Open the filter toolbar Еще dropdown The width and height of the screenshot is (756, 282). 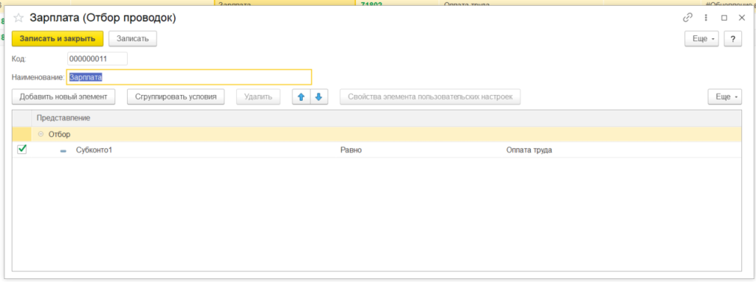click(725, 96)
